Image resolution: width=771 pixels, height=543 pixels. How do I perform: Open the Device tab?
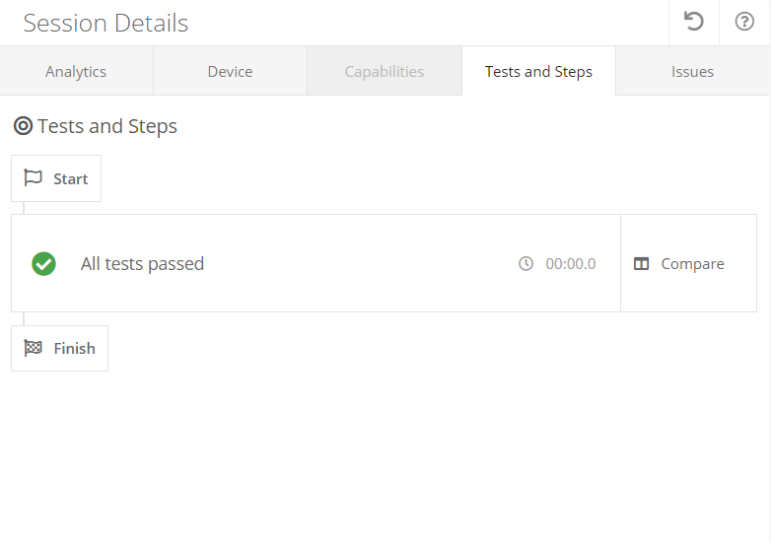pyautogui.click(x=230, y=71)
